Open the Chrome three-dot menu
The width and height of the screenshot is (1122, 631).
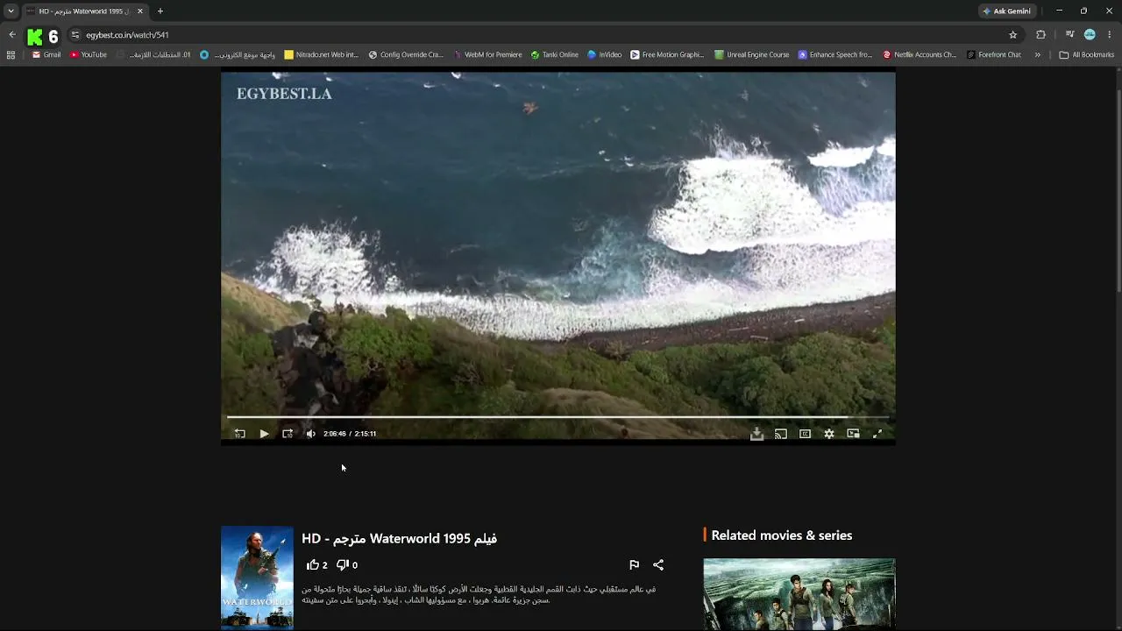1110,35
